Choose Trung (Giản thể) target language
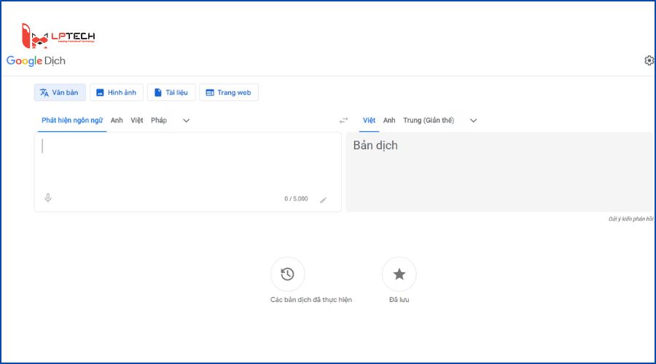The height and width of the screenshot is (364, 656). 429,120
